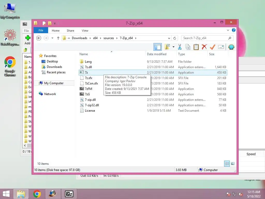
Task: Select Downloads in the navigation pane
Action: (54, 67)
